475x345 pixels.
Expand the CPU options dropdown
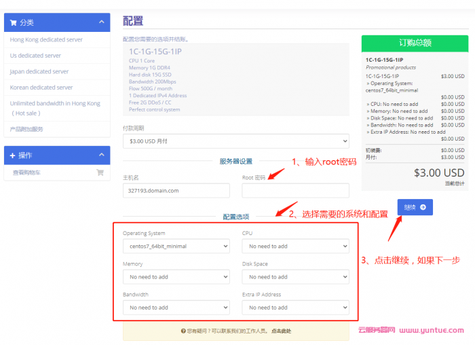click(295, 246)
